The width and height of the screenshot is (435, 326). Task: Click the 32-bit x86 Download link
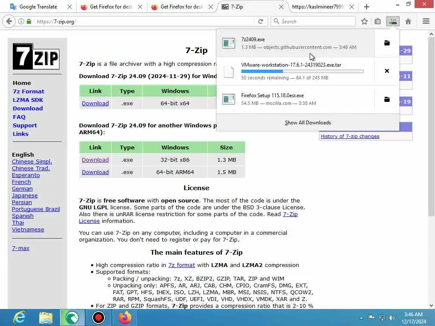click(95, 160)
